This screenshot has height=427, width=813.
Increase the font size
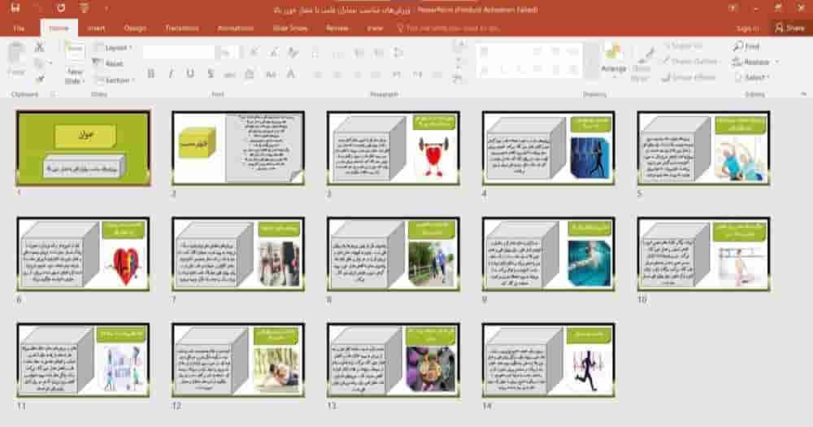254,52
